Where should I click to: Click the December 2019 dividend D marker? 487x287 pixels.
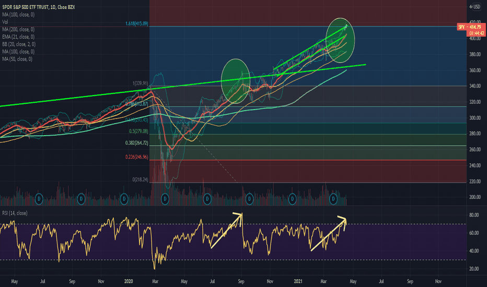(x=124, y=199)
